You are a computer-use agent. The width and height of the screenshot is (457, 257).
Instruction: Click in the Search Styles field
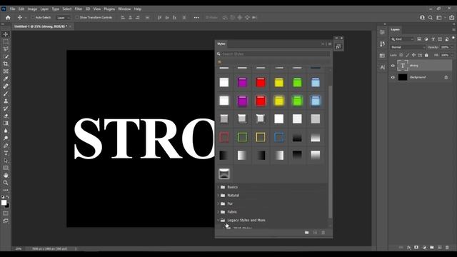(275, 54)
